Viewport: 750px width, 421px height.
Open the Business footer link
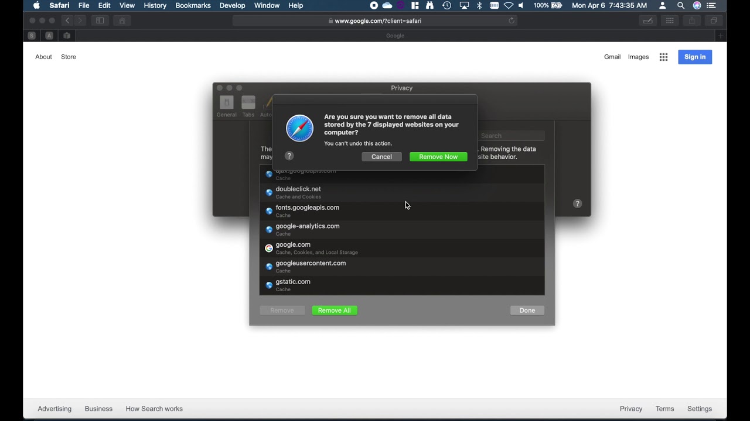click(x=98, y=409)
